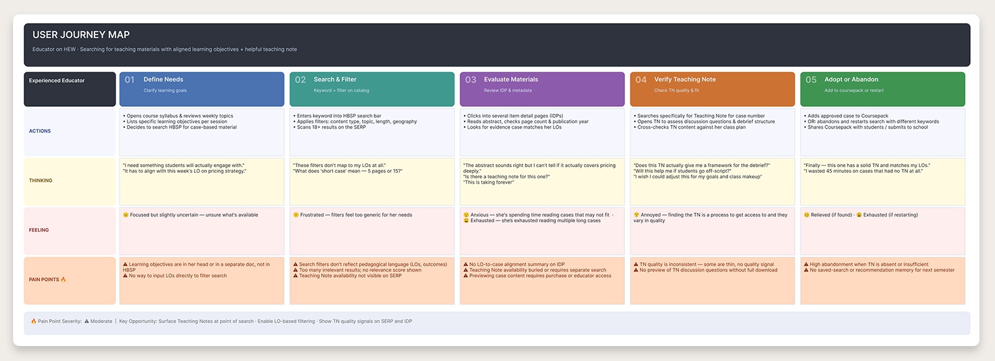The height and width of the screenshot is (361, 995).
Task: Click 'Review IDP & metadata' subtitle
Action: tap(508, 91)
